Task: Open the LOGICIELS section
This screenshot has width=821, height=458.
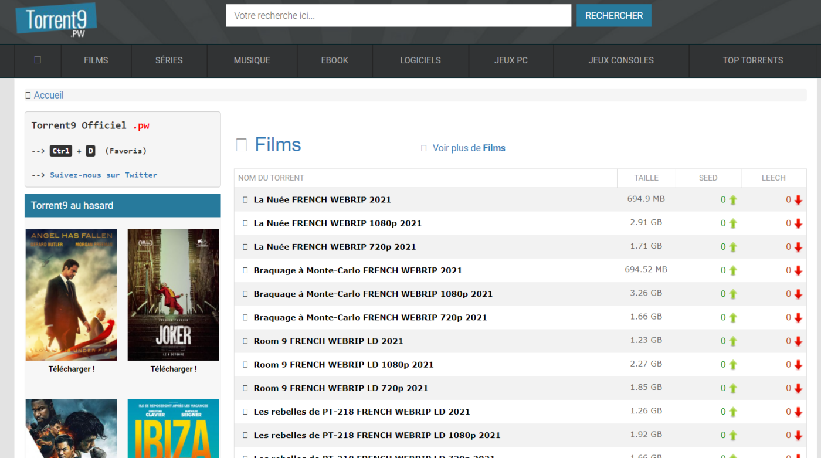Action: pos(420,60)
